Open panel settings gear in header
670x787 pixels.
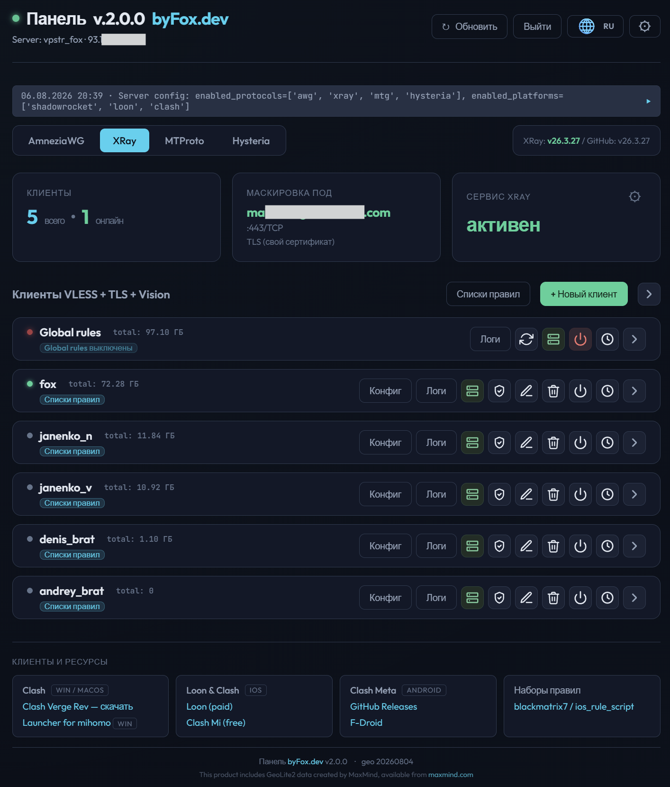[x=644, y=26]
